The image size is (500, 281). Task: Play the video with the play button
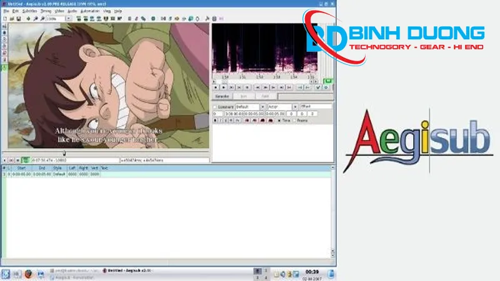click(5, 160)
